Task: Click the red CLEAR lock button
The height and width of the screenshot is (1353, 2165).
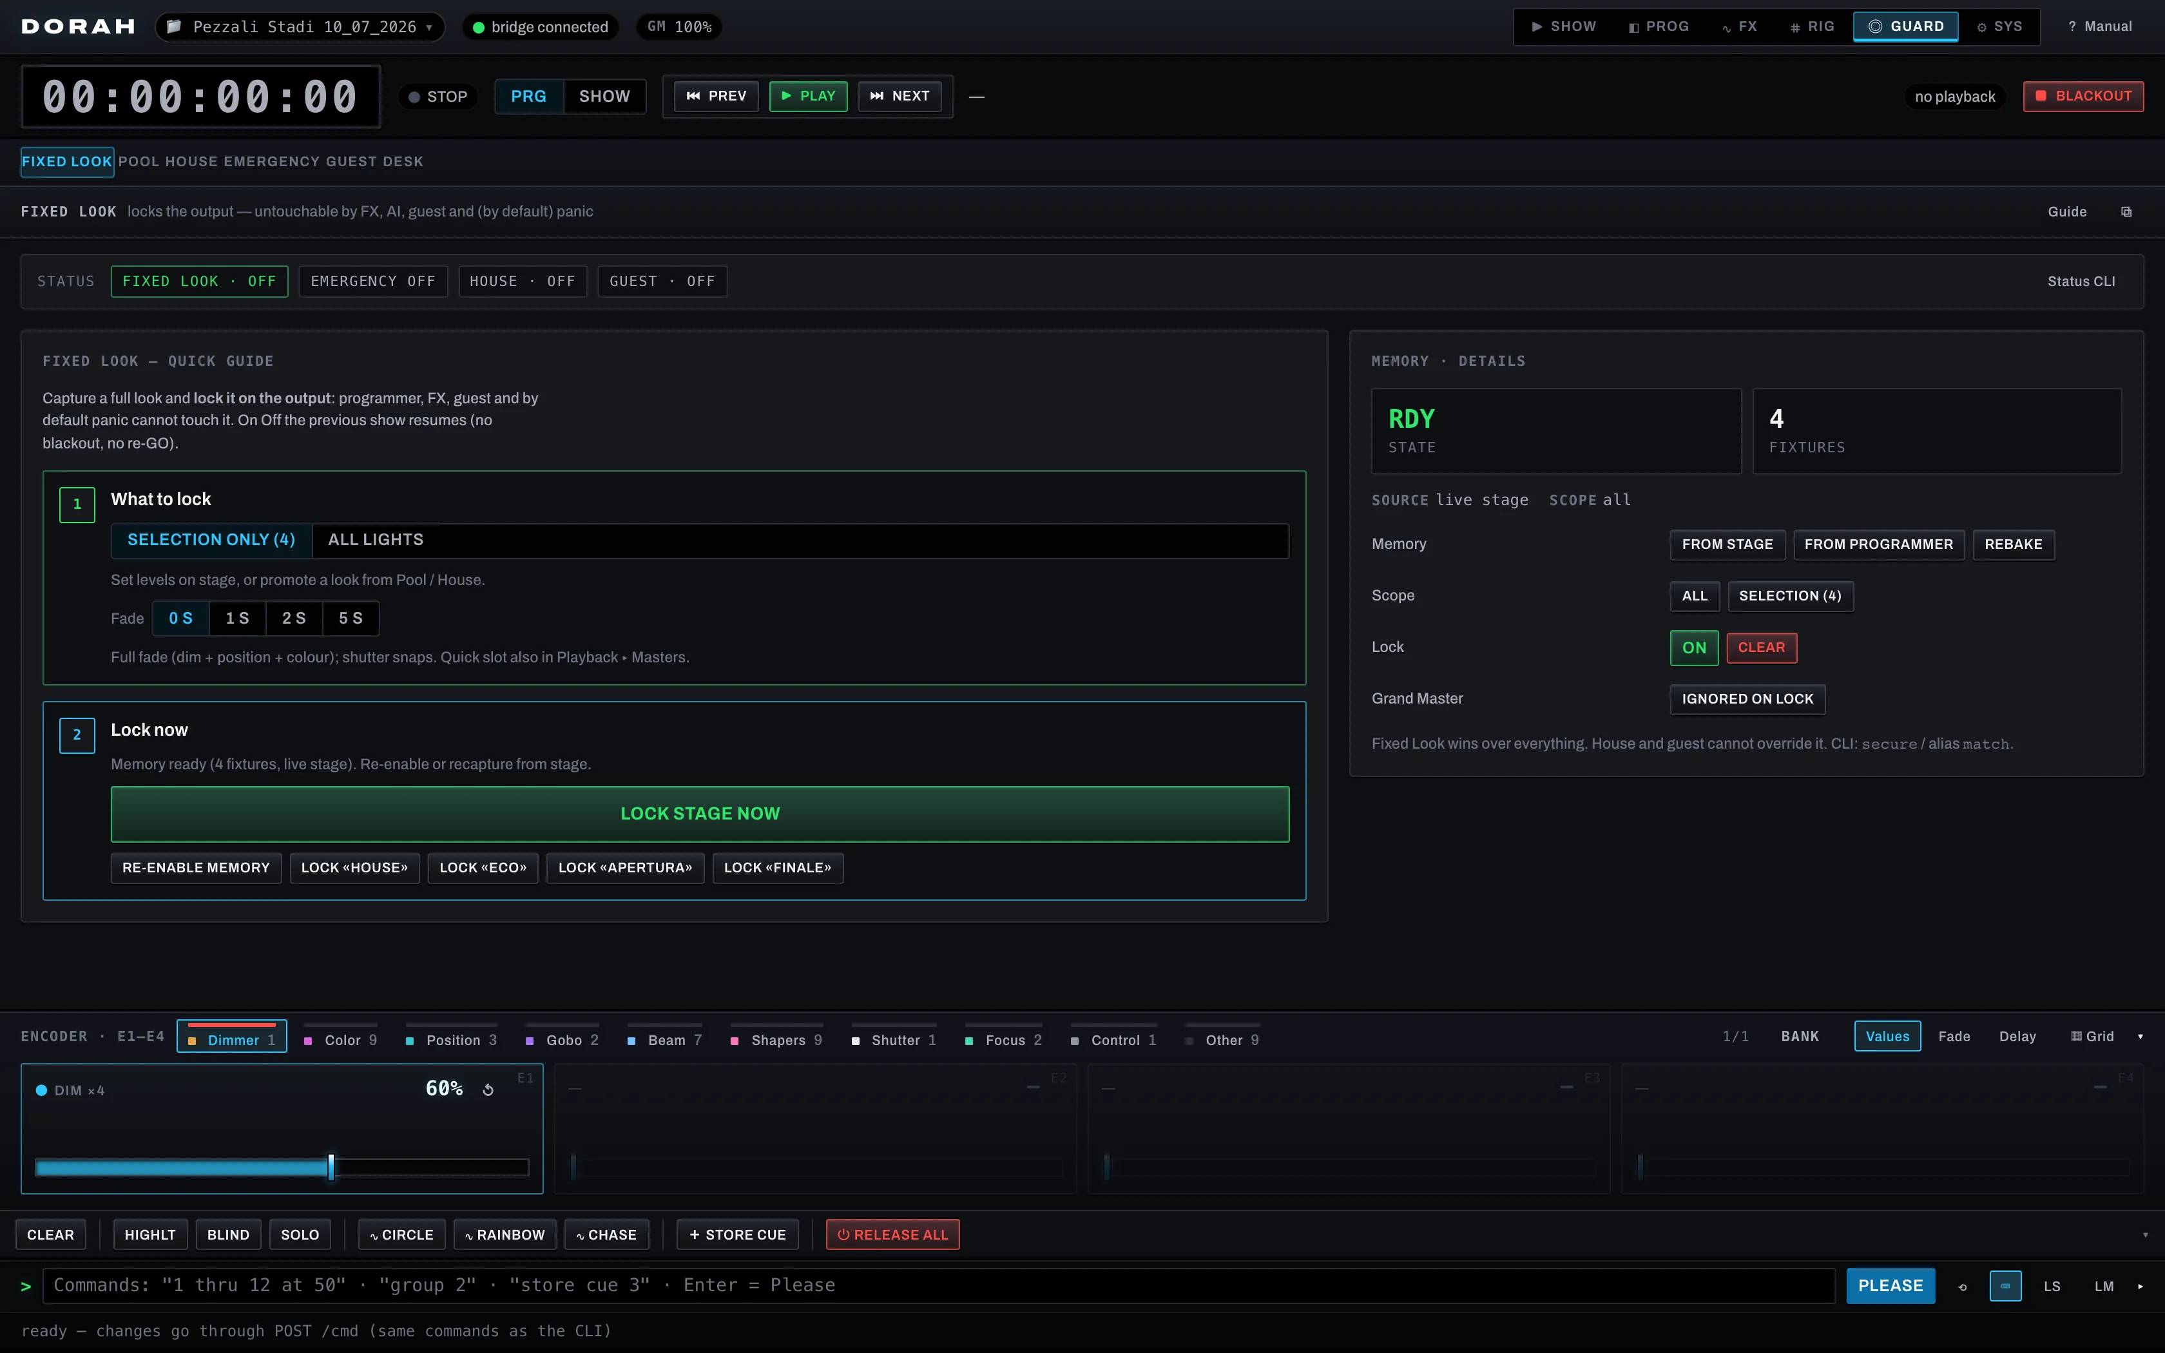Action: 1760,648
